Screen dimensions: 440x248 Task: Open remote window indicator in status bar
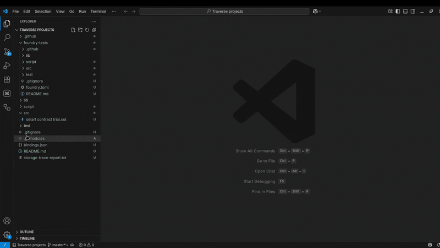coord(5,245)
